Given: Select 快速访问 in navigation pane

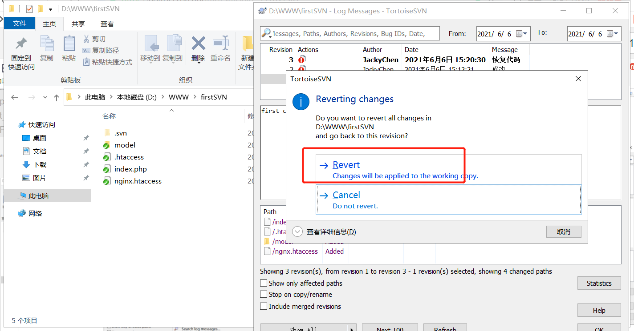Looking at the screenshot, I should coord(42,125).
